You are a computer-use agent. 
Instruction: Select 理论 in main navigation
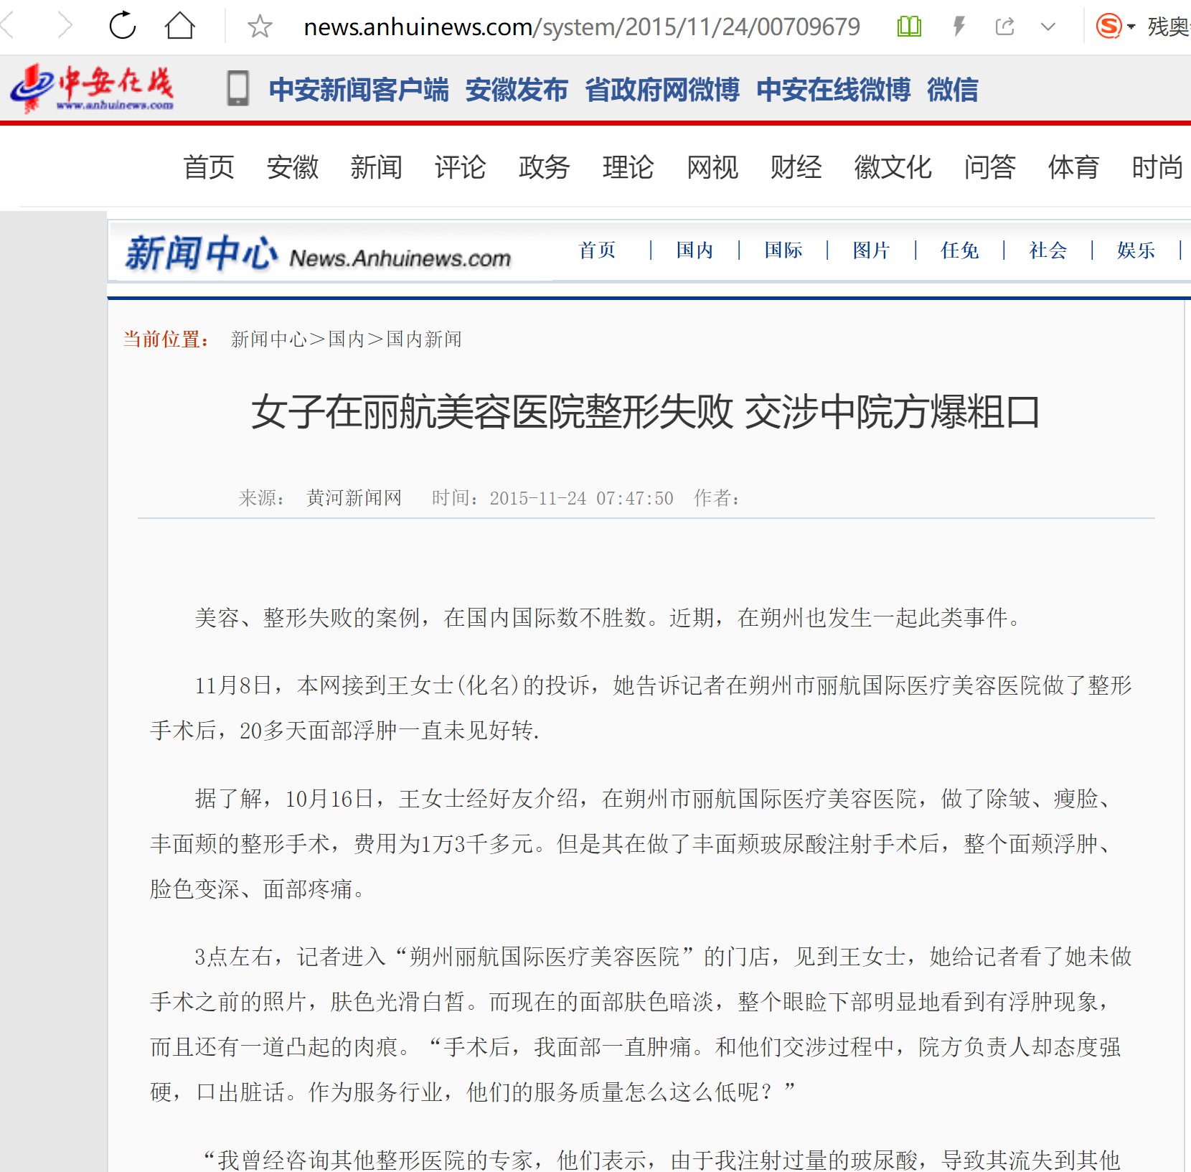tap(629, 167)
